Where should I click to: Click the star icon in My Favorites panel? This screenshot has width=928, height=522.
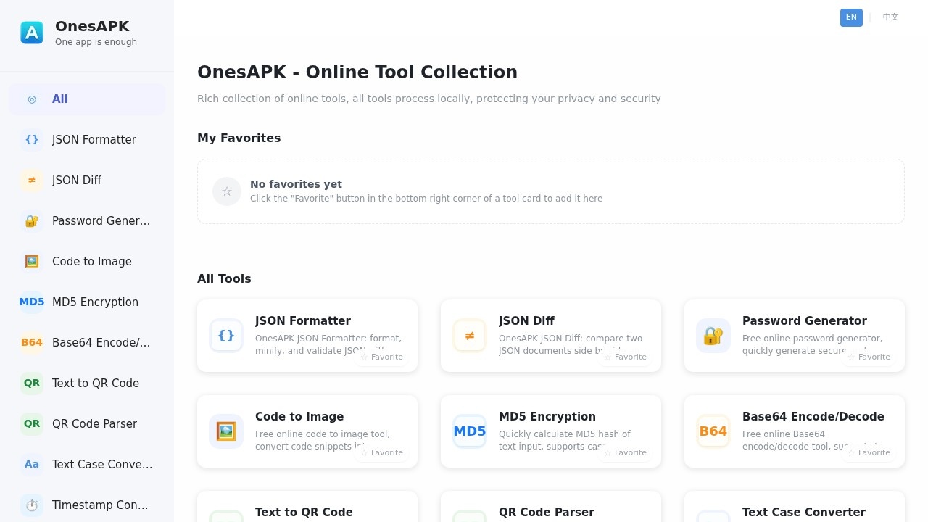point(227,191)
